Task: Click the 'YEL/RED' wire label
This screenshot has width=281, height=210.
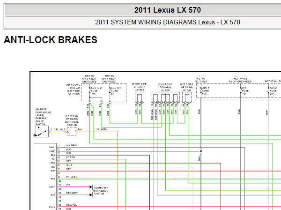Action: point(102,129)
